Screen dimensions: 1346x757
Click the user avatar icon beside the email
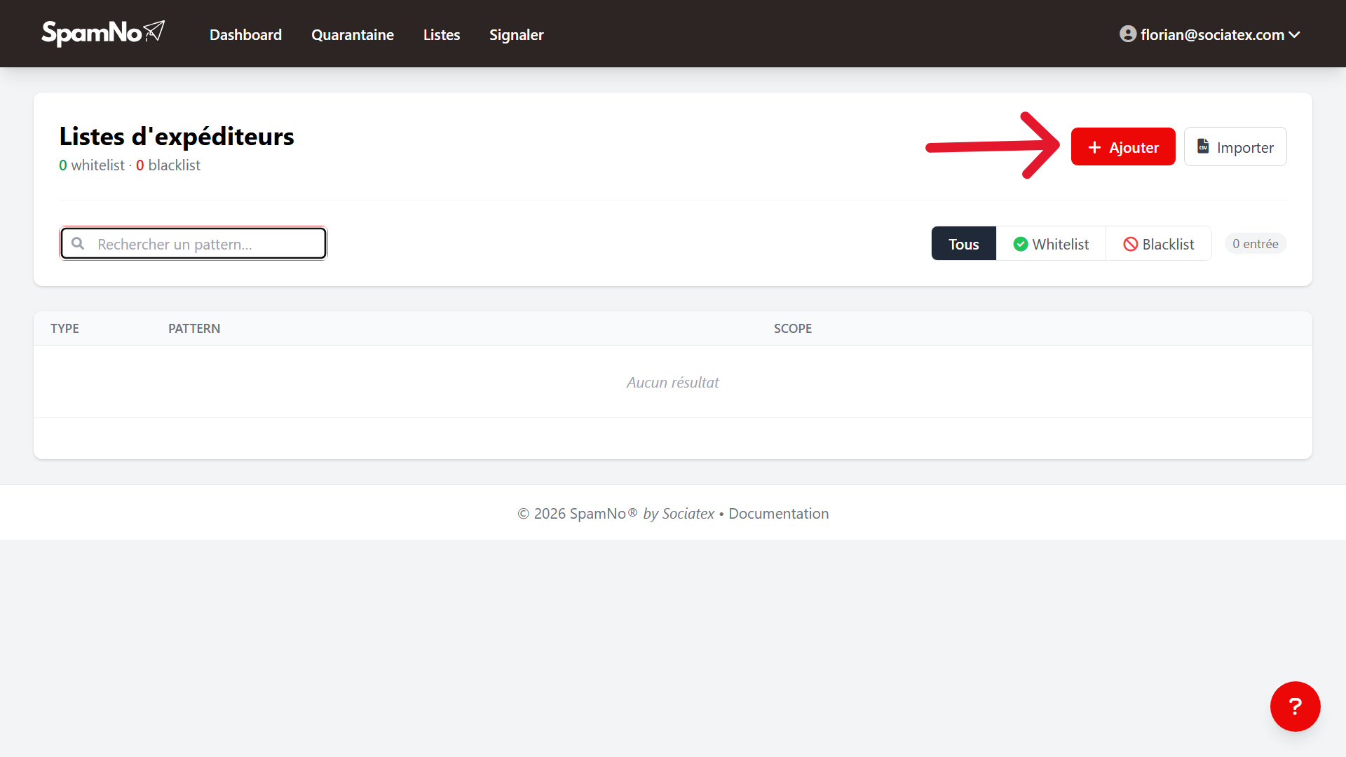[x=1127, y=34]
